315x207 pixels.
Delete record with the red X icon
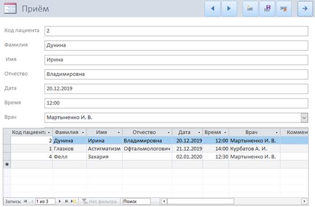[x=284, y=9]
